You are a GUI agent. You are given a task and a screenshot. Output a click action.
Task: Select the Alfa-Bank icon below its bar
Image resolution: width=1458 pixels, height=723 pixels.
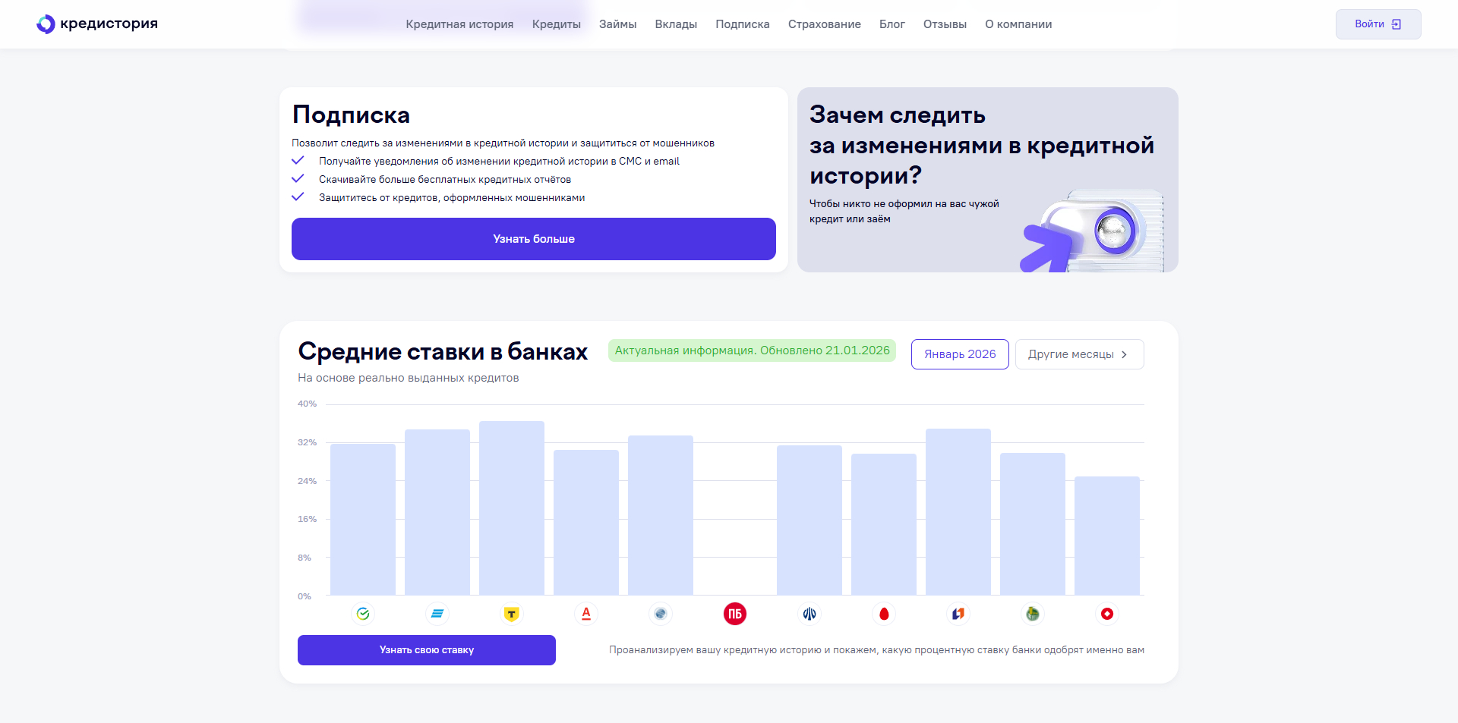coord(585,615)
